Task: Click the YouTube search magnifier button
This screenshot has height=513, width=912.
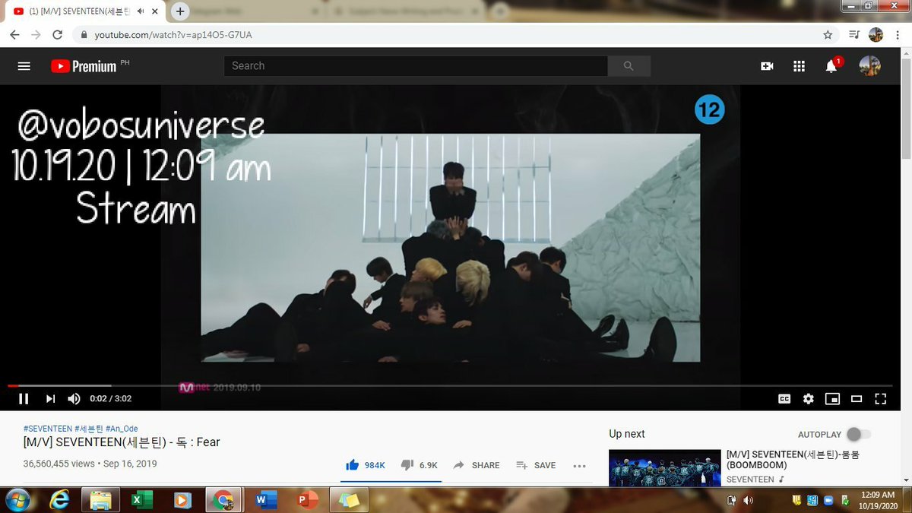Action: (629, 66)
